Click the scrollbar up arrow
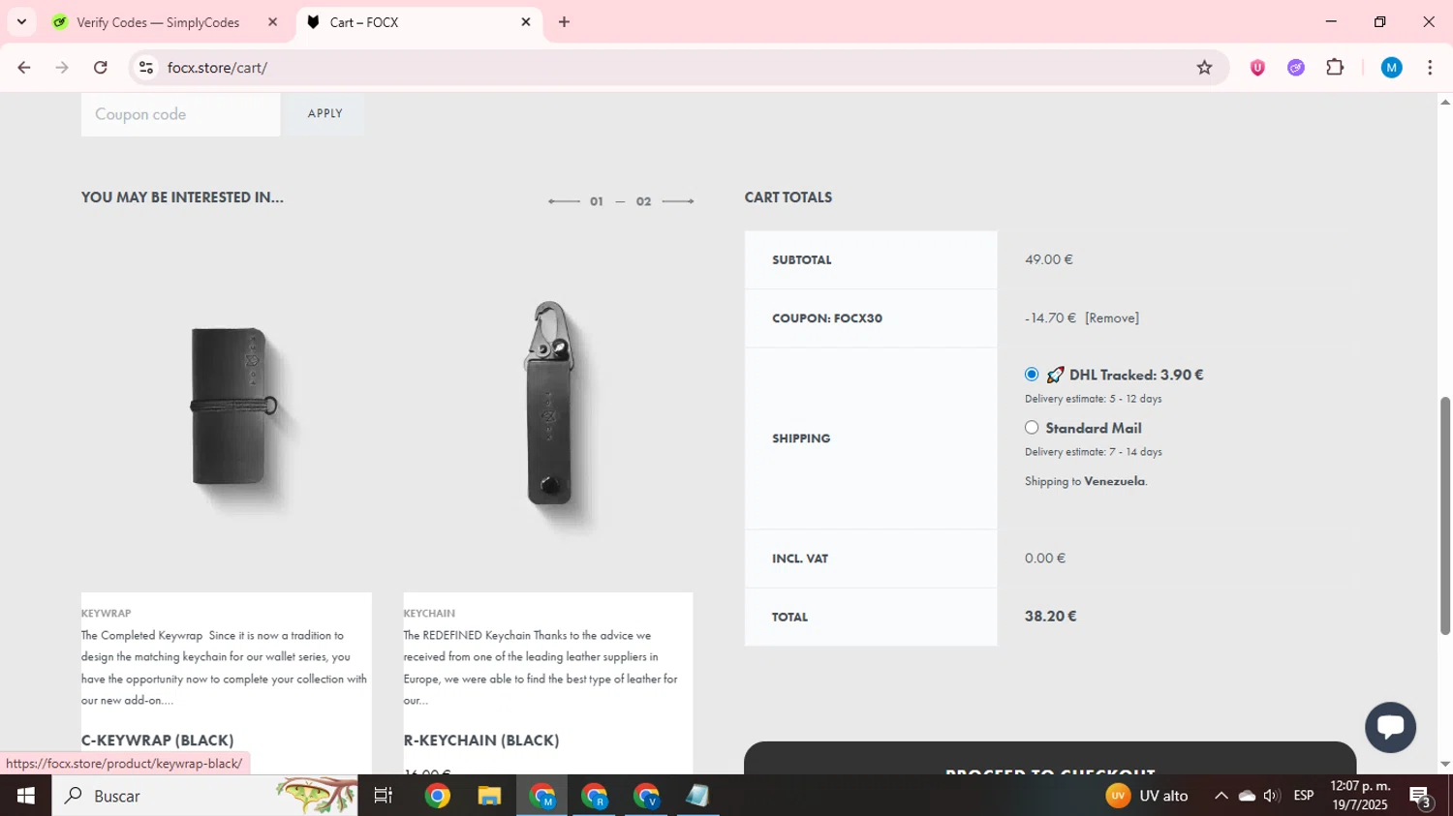This screenshot has height=816, width=1453. tap(1445, 102)
